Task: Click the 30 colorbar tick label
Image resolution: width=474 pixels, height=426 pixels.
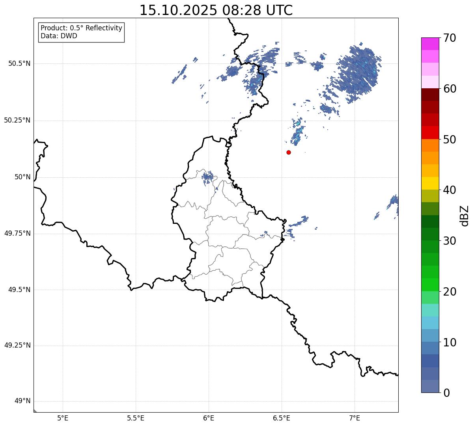Action: (450, 241)
